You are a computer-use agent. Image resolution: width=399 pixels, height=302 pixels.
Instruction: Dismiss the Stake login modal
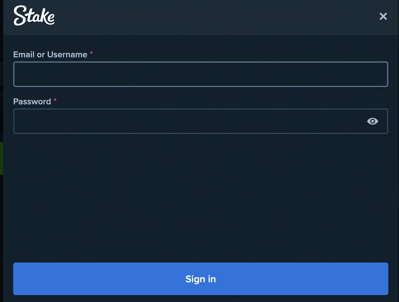(383, 16)
